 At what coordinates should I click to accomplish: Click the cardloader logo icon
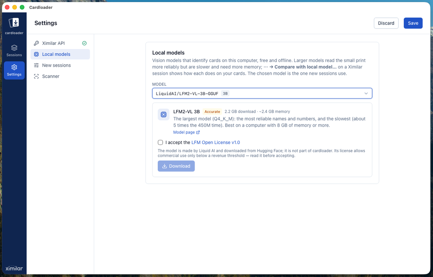14,23
